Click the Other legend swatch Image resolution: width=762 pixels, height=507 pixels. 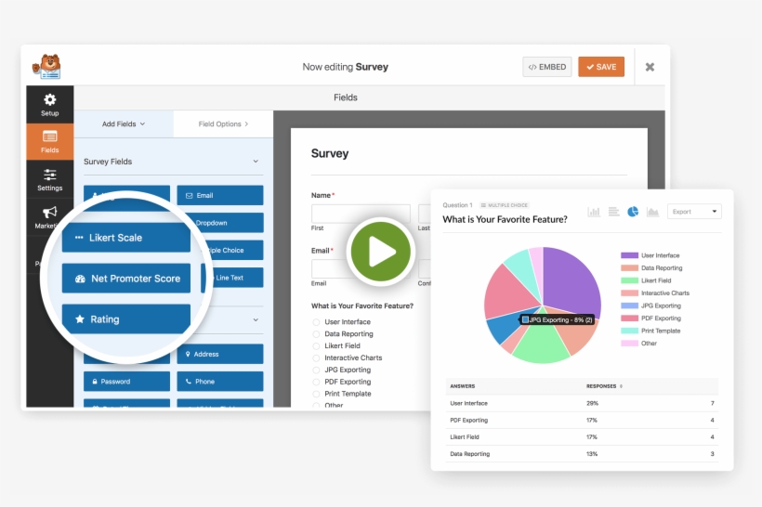coord(629,344)
